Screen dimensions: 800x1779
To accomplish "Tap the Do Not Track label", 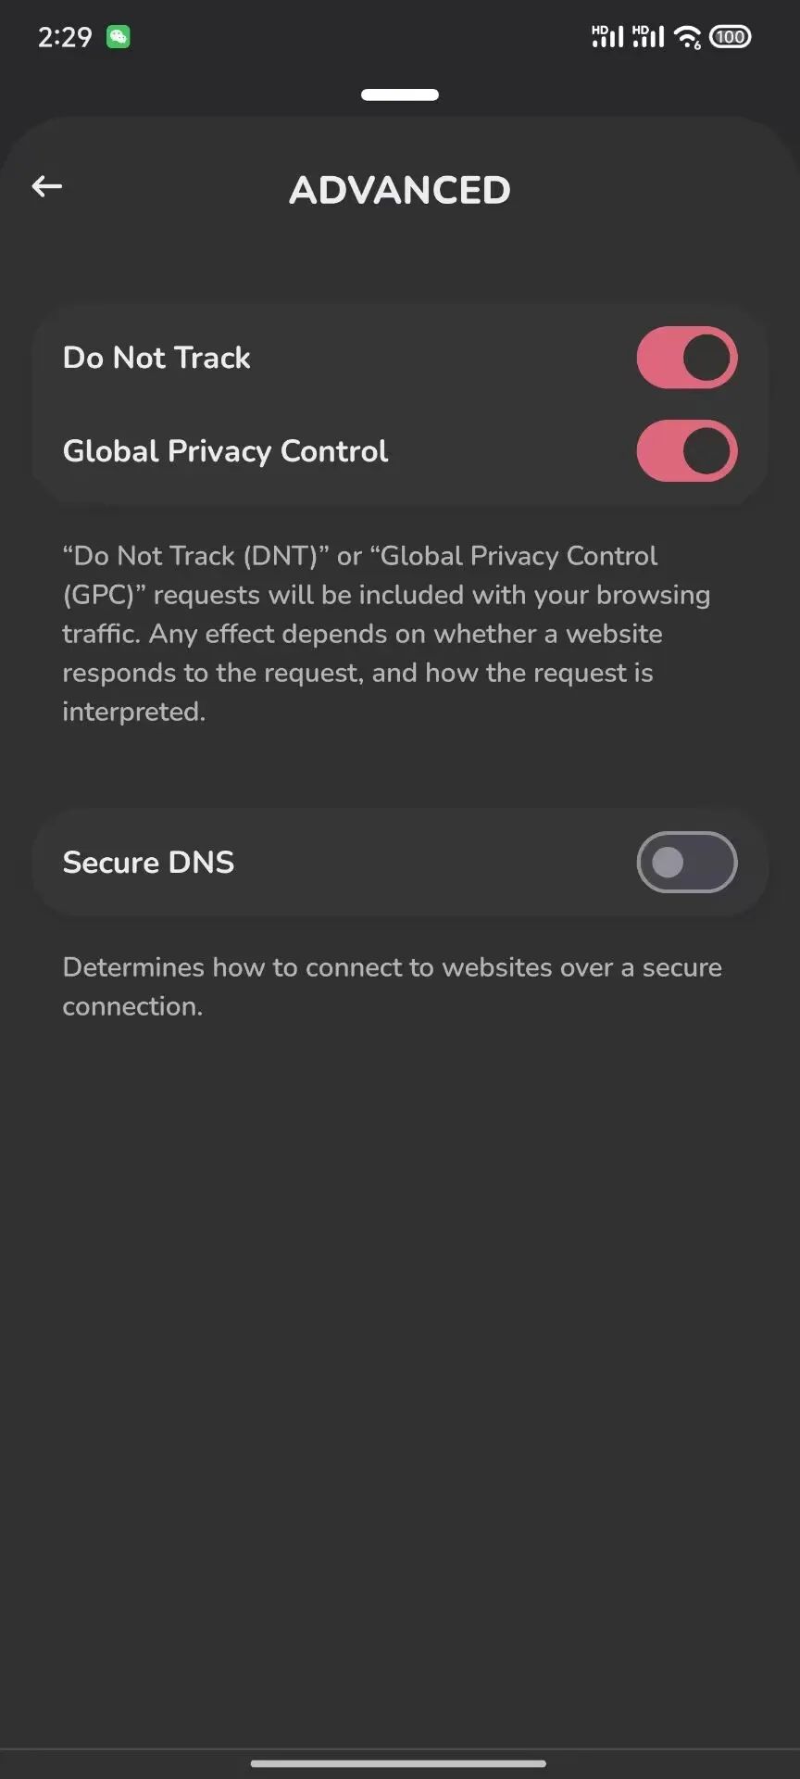I will click(x=156, y=358).
